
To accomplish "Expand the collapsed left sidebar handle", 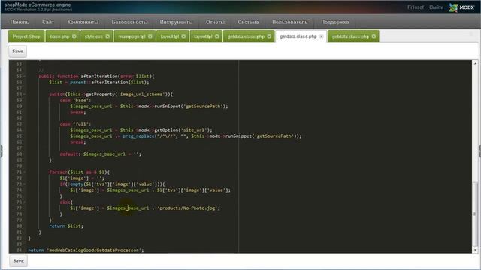I will coord(2,151).
